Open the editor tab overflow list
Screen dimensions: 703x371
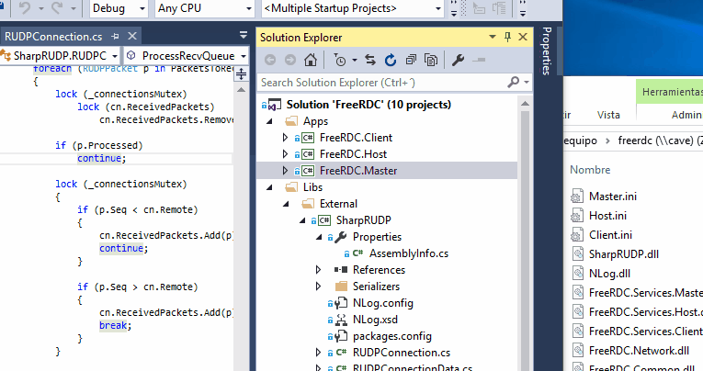tap(244, 35)
